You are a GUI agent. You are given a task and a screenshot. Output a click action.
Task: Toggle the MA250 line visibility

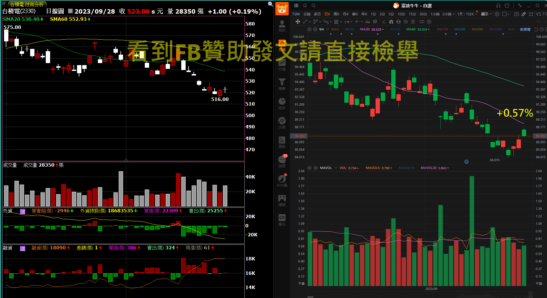coord(460,29)
